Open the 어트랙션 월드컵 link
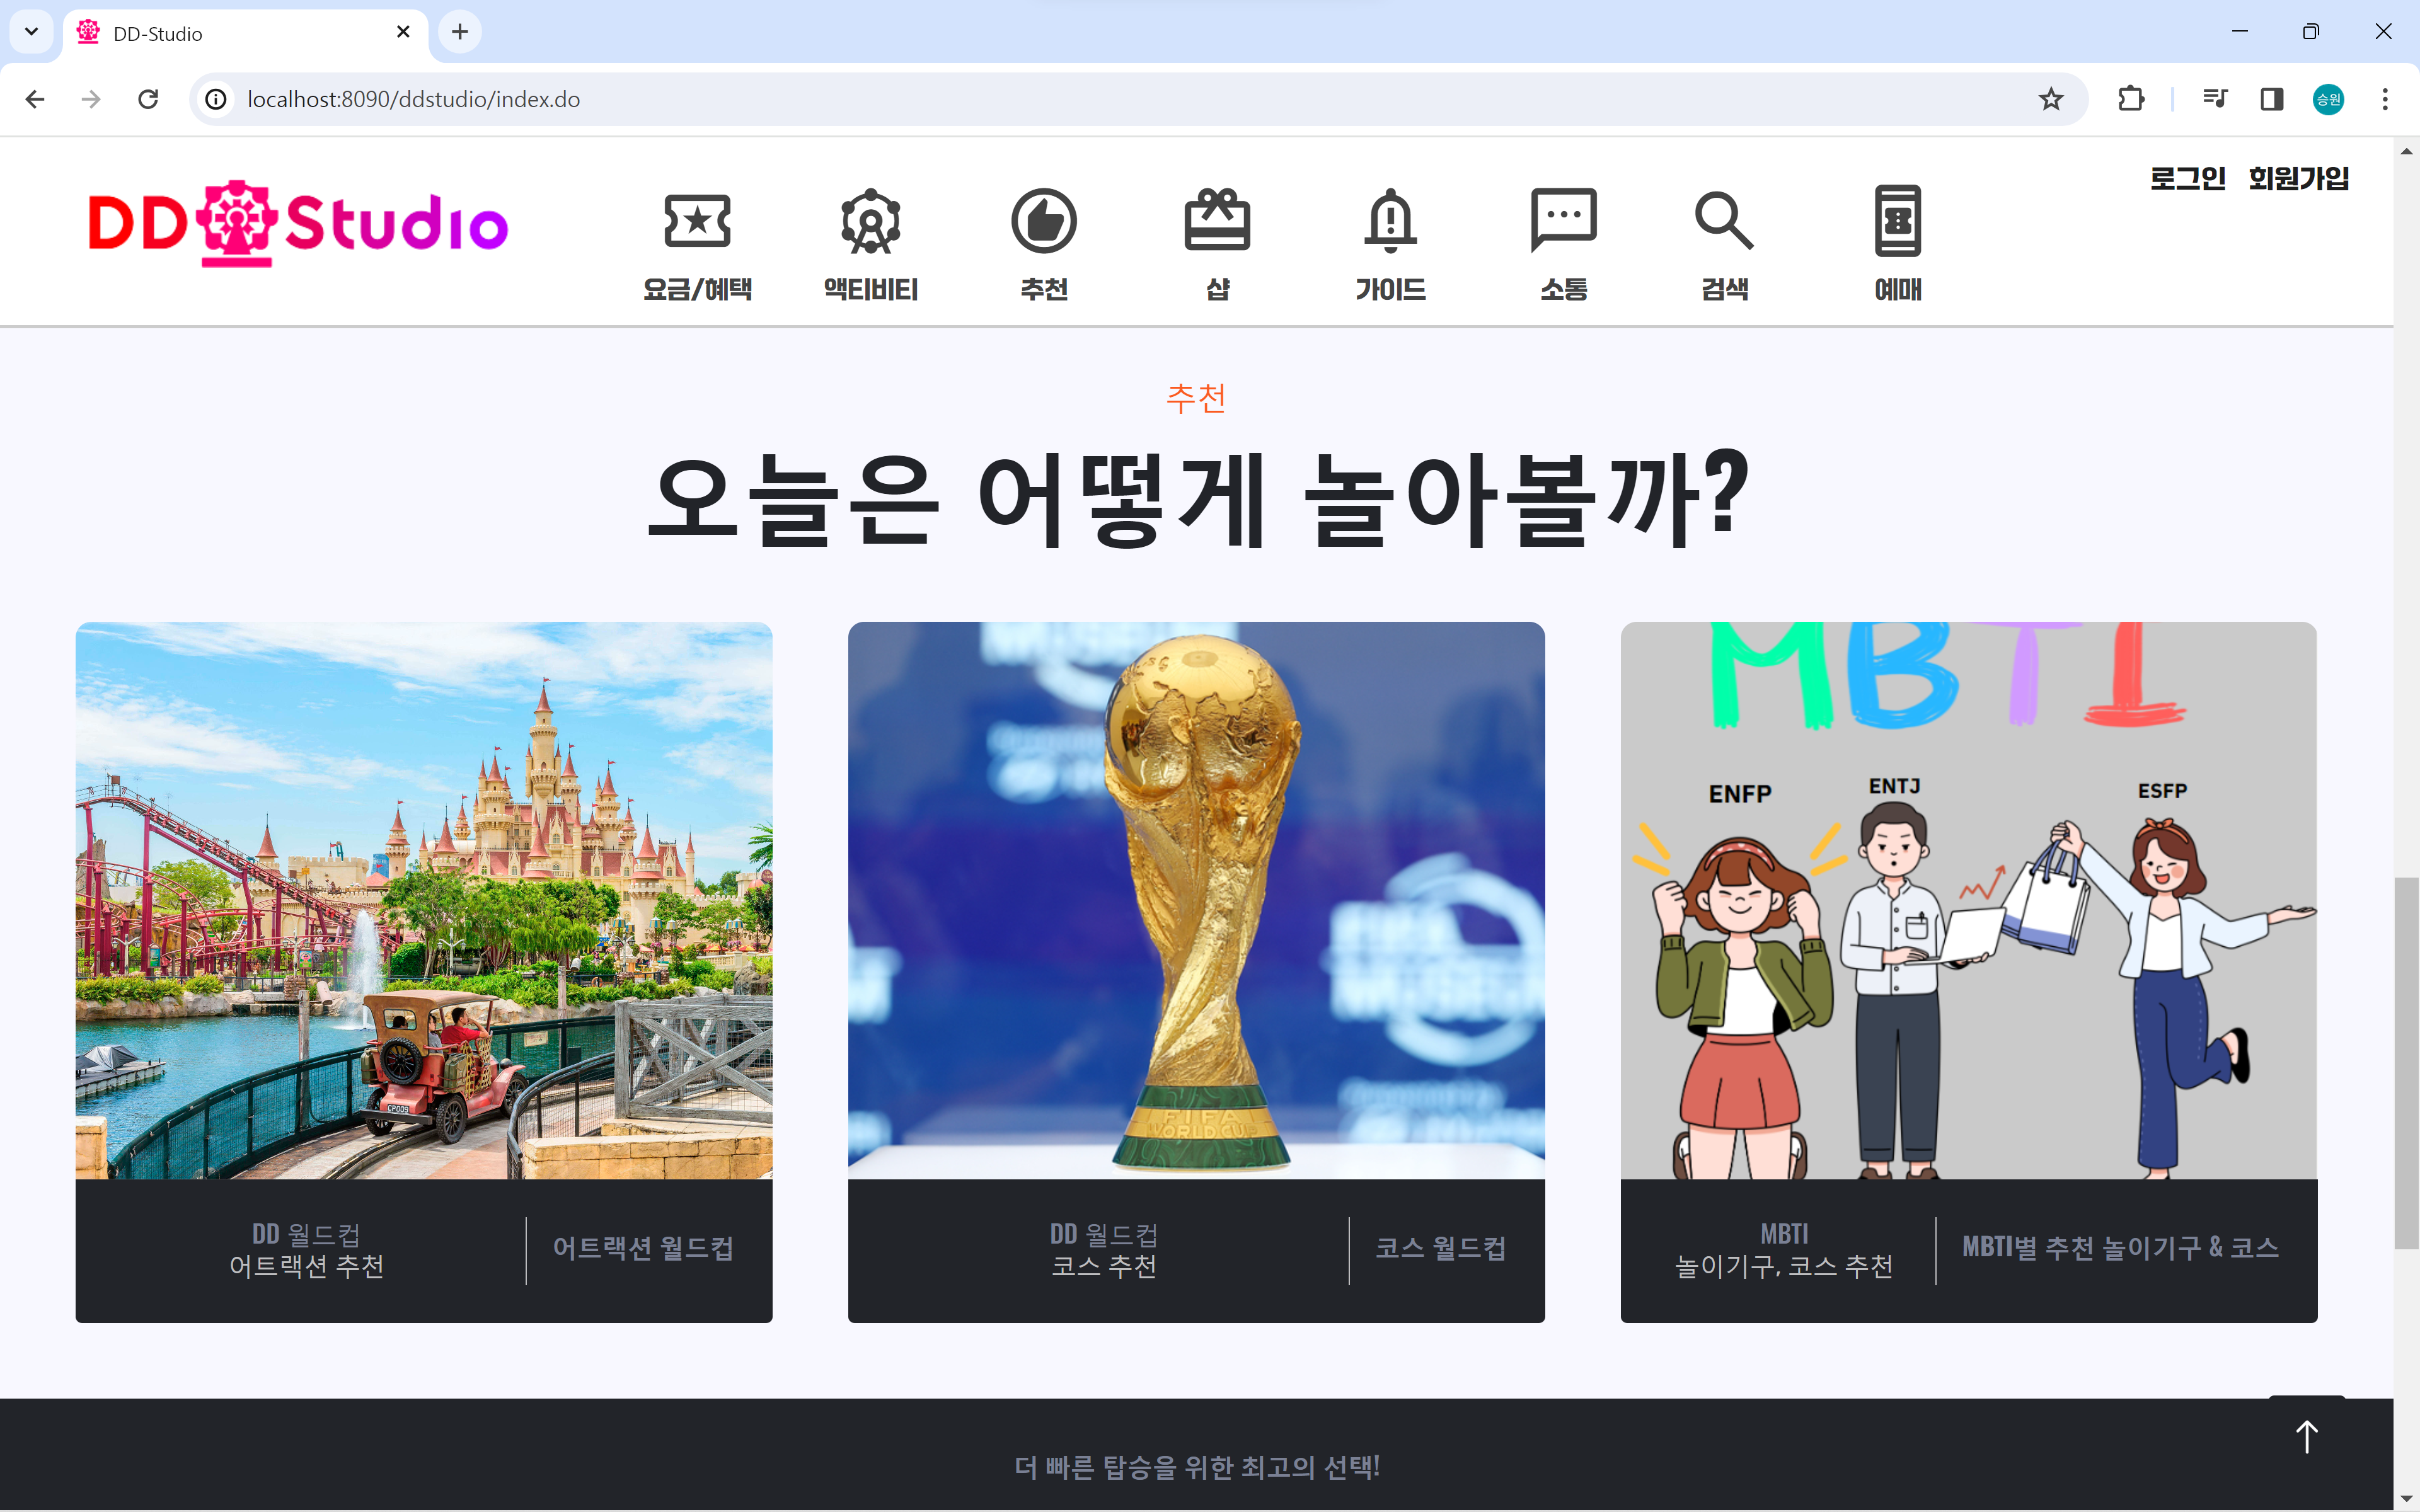Screen dimensions: 2420x1512 643,1248
